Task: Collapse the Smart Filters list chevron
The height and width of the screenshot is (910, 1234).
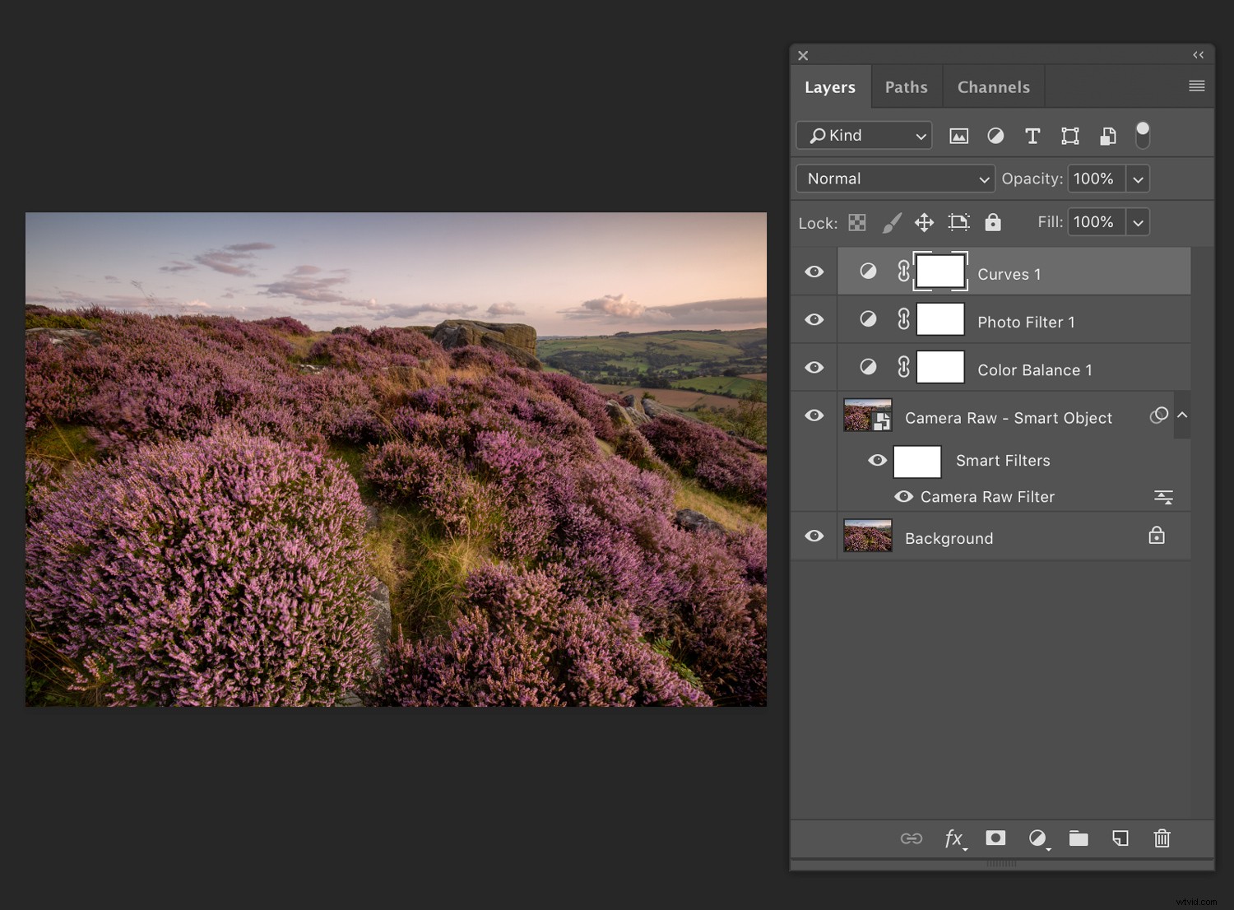Action: [1182, 416]
